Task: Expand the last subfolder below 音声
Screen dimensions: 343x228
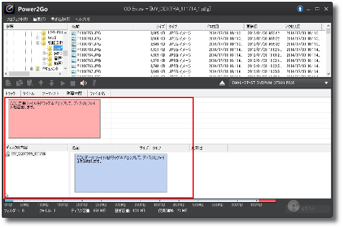Action: pyautogui.click(x=44, y=64)
